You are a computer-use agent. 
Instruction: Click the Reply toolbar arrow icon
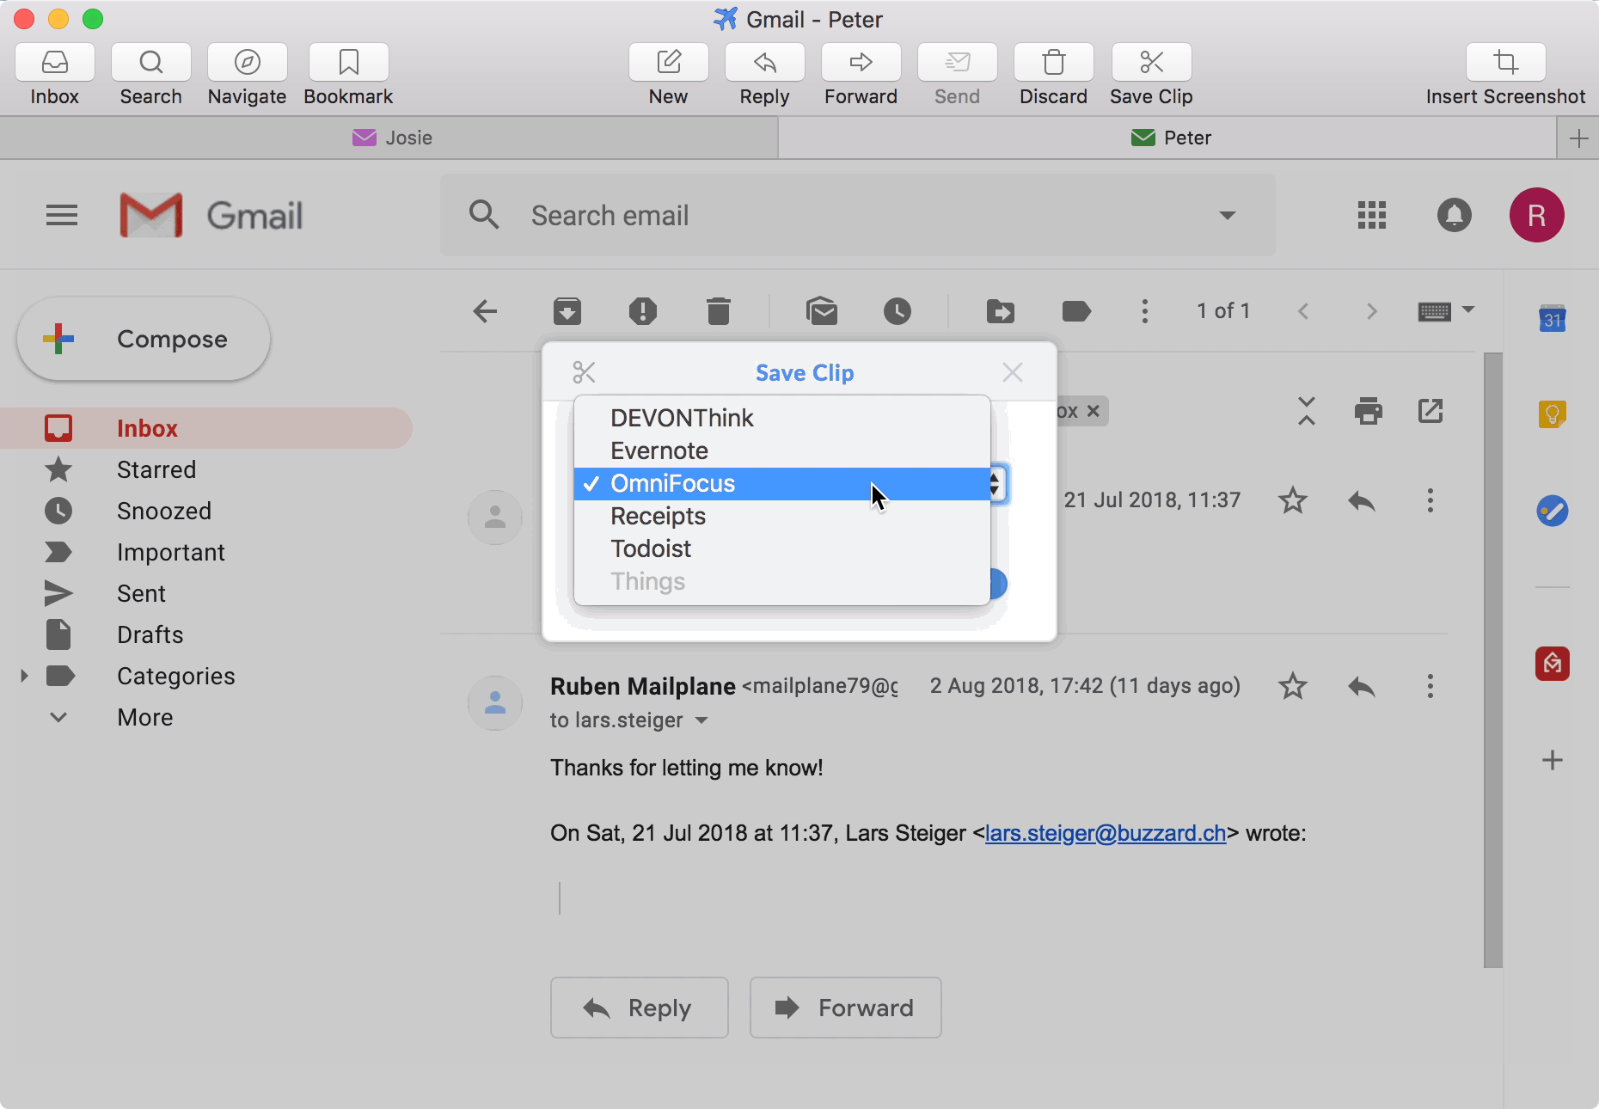tap(765, 63)
